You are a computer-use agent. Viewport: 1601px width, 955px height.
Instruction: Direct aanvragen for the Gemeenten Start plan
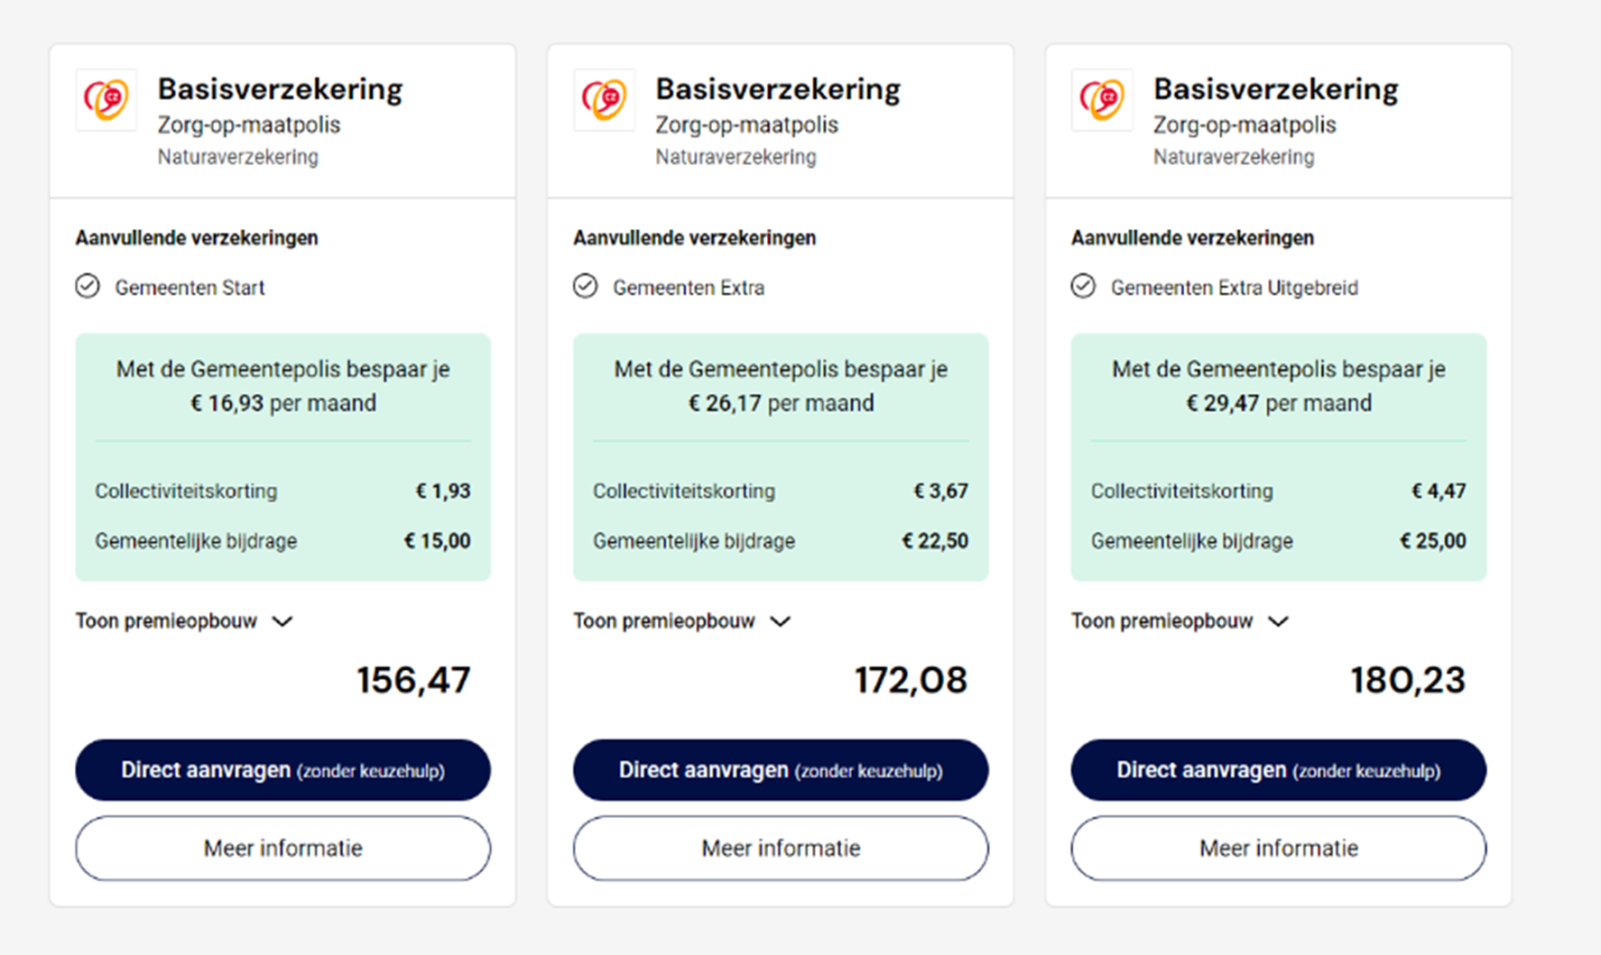(x=282, y=770)
